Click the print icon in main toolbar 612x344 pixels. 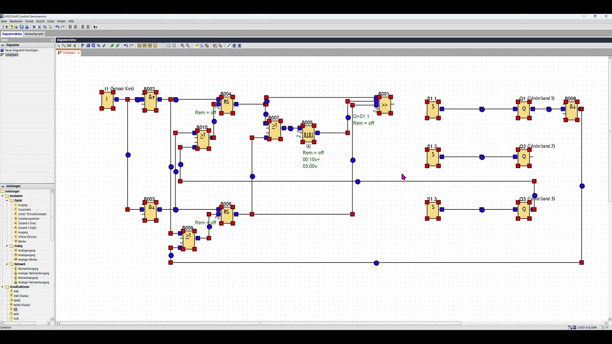pyautogui.click(x=27, y=27)
